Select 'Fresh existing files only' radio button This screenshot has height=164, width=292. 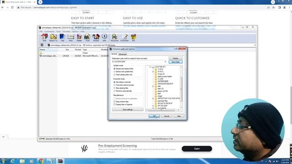pos(115,75)
